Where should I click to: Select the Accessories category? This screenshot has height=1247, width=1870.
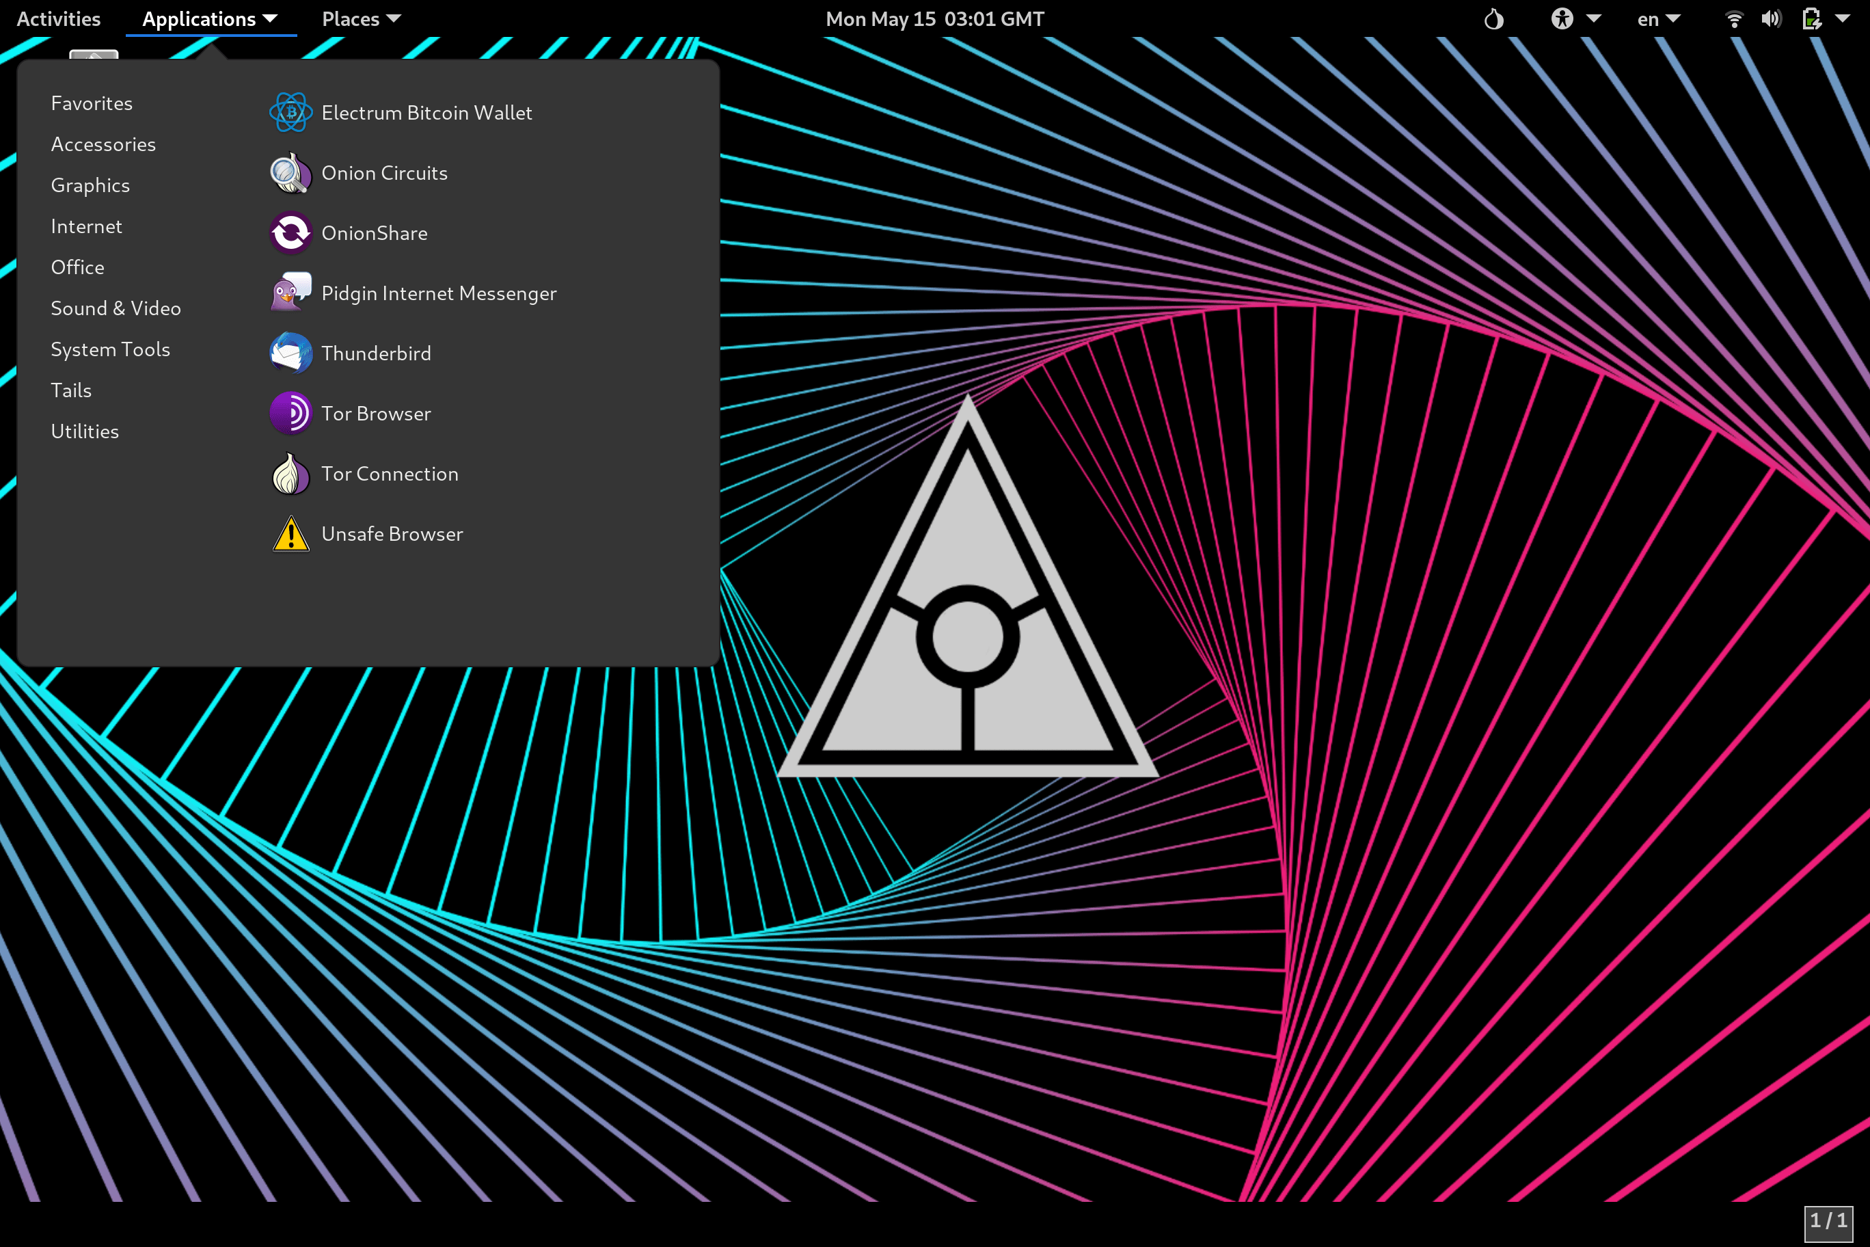click(103, 144)
